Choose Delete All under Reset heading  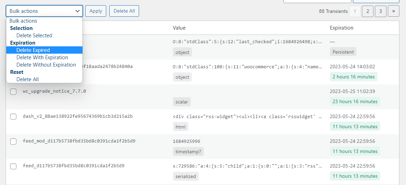tap(44, 79)
